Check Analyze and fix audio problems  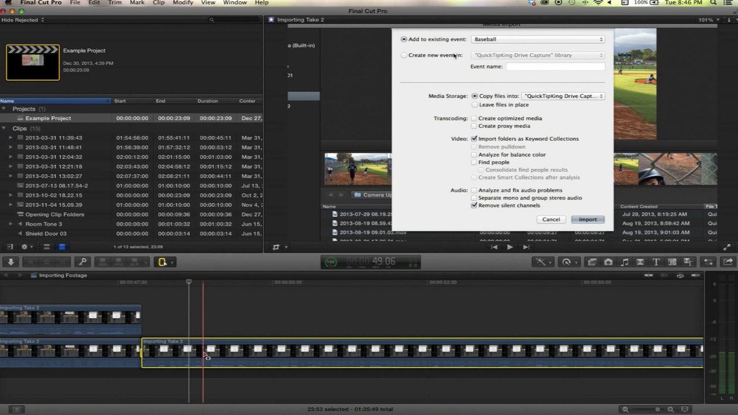474,190
